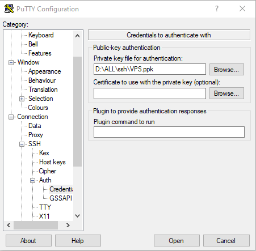256x251 pixels.
Task: Click the About button
Action: [x=28, y=241]
